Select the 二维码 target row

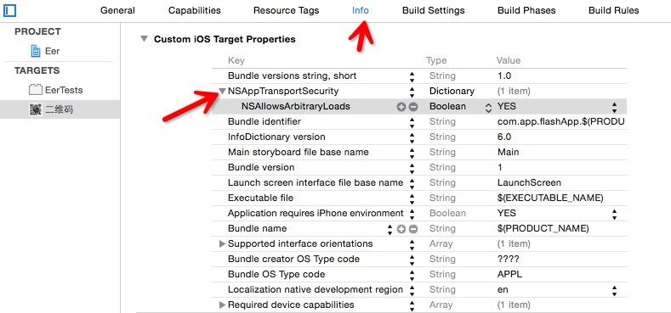pos(60,109)
